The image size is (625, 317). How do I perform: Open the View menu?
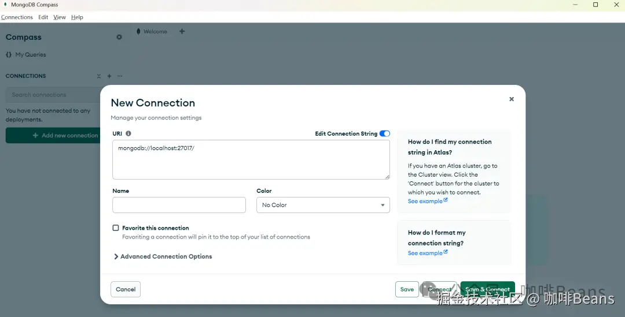pyautogui.click(x=60, y=17)
